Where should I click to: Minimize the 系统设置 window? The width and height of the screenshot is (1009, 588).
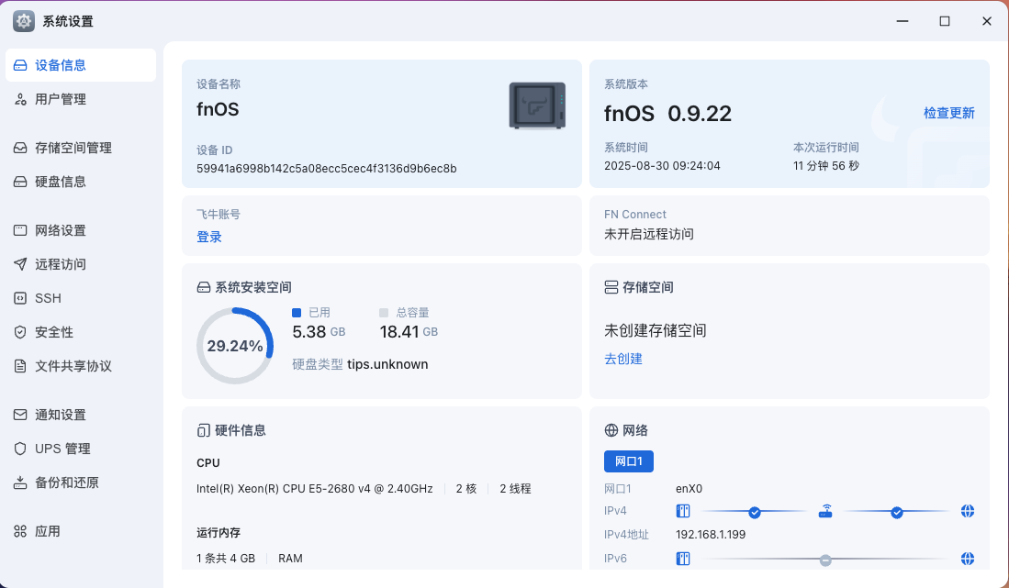tap(902, 21)
